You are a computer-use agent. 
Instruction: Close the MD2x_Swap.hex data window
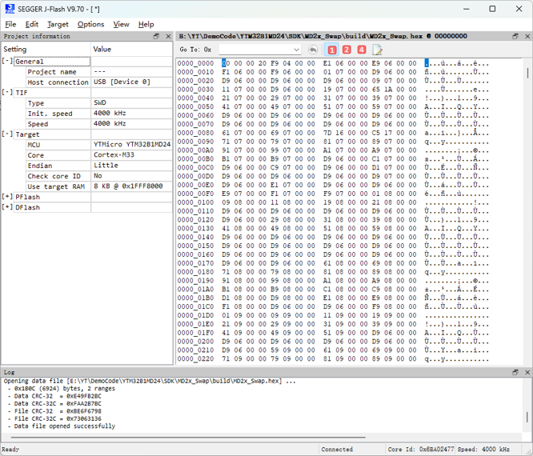coord(527,36)
